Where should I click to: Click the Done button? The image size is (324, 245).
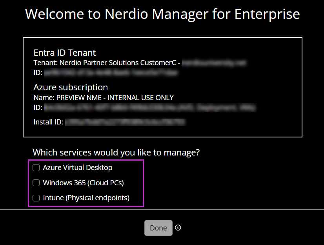(158, 228)
